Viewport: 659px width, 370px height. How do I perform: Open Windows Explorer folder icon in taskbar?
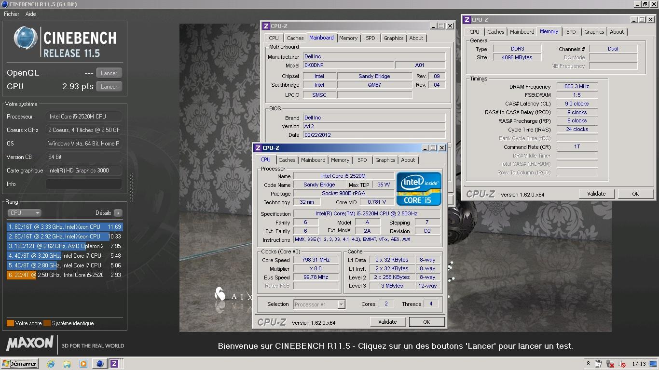click(67, 364)
